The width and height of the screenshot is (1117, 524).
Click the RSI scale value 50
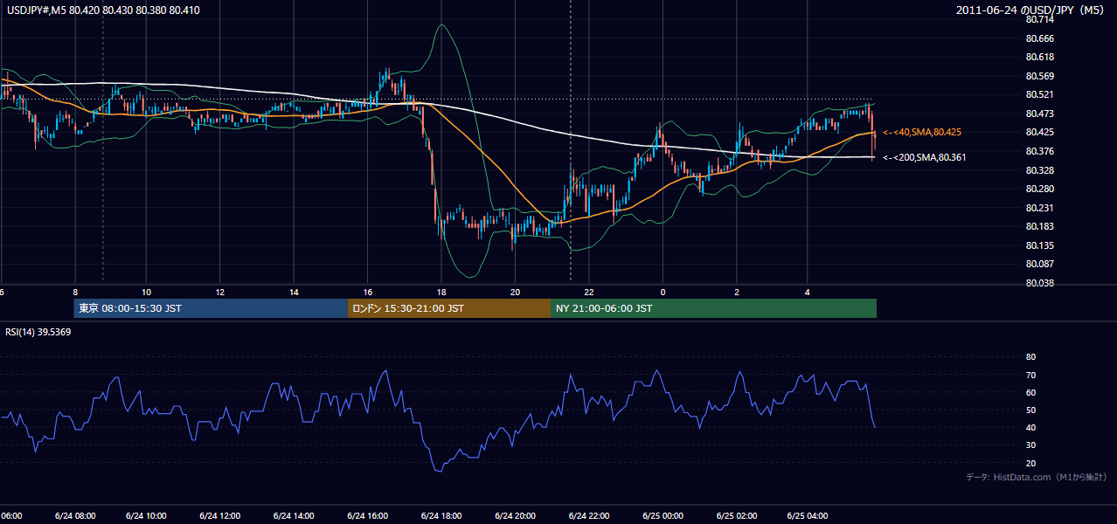[1030, 410]
